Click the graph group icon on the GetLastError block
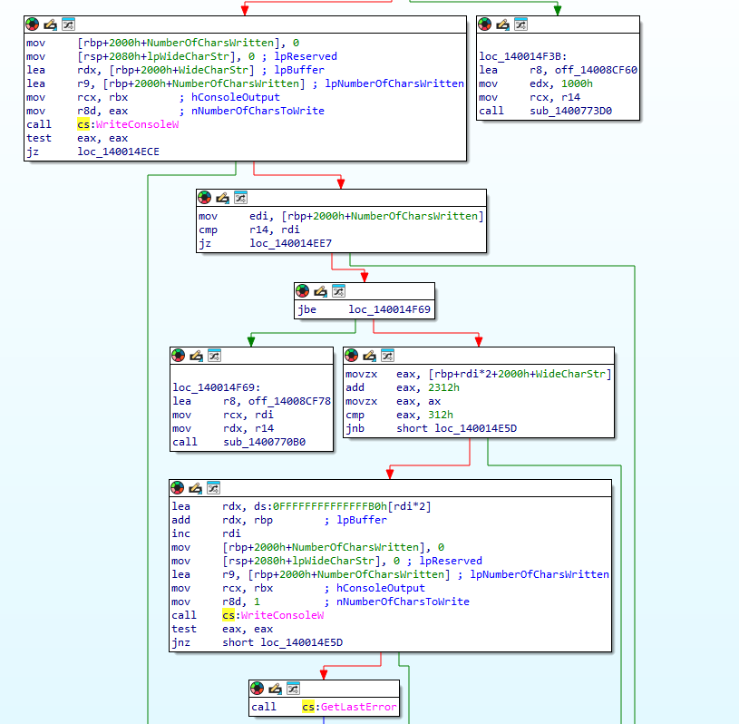 click(293, 688)
